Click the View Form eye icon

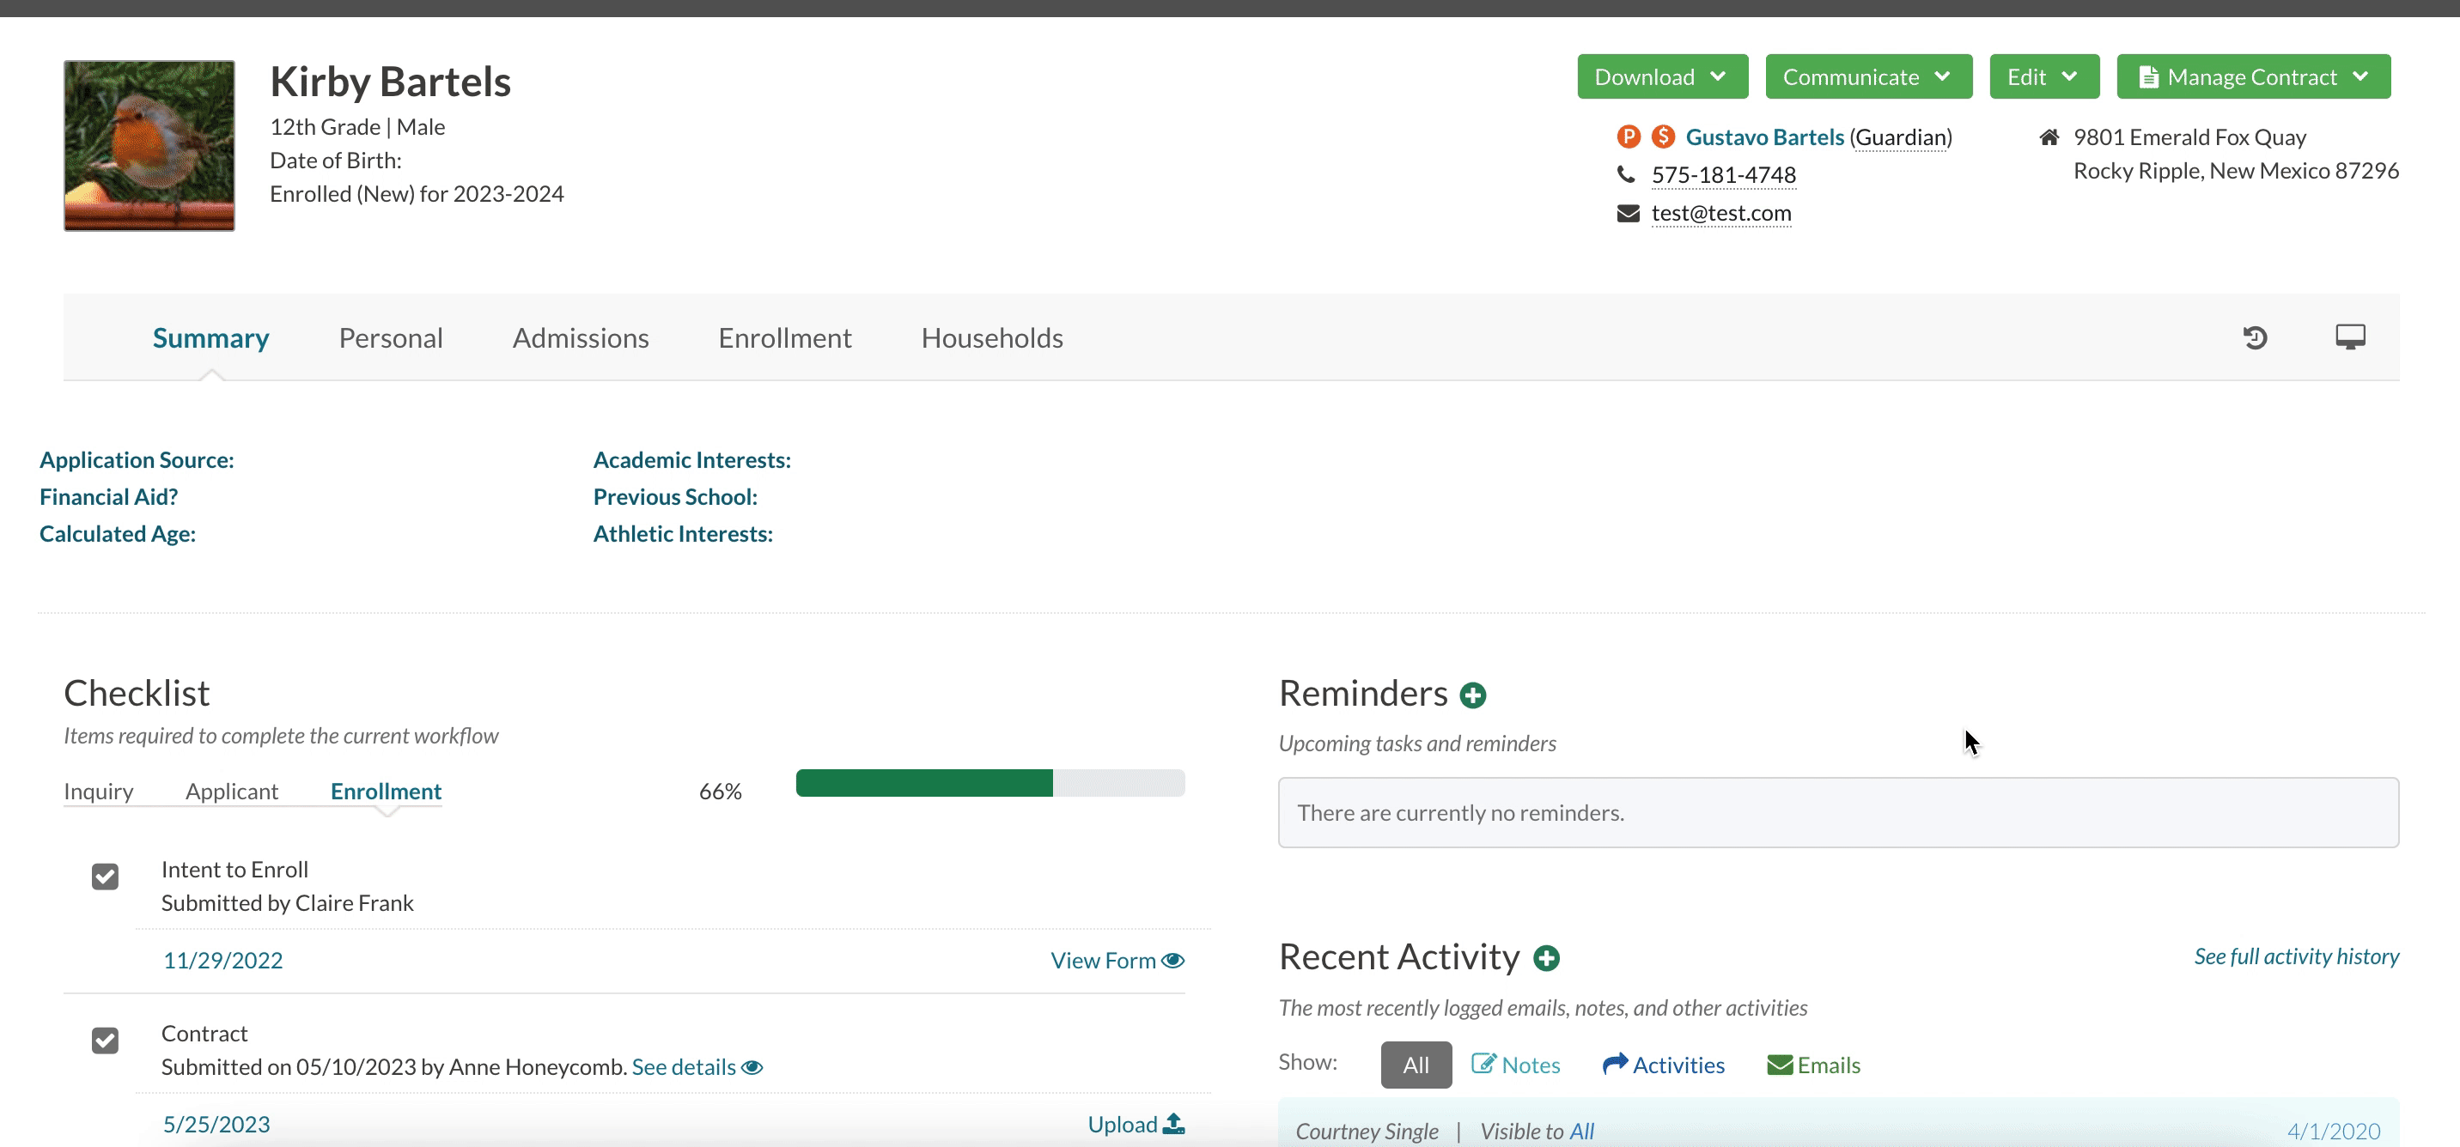[1172, 960]
